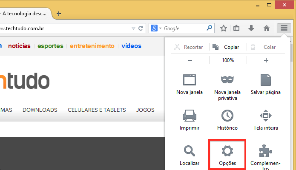Maximize the browser window
296x170 pixels.
[269, 5]
